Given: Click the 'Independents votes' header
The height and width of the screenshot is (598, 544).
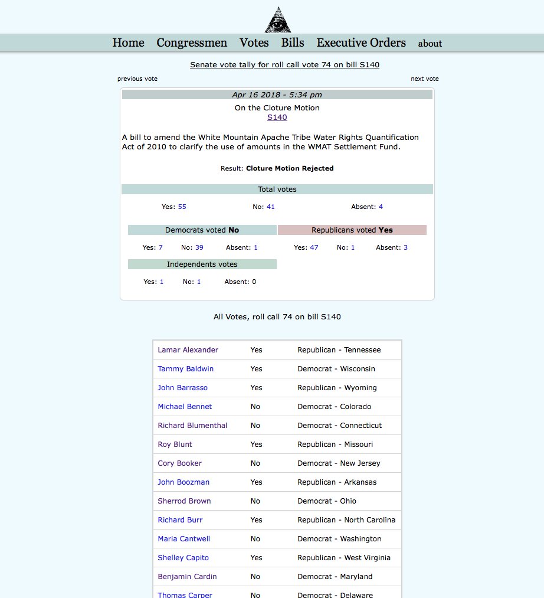Looking at the screenshot, I should [202, 264].
